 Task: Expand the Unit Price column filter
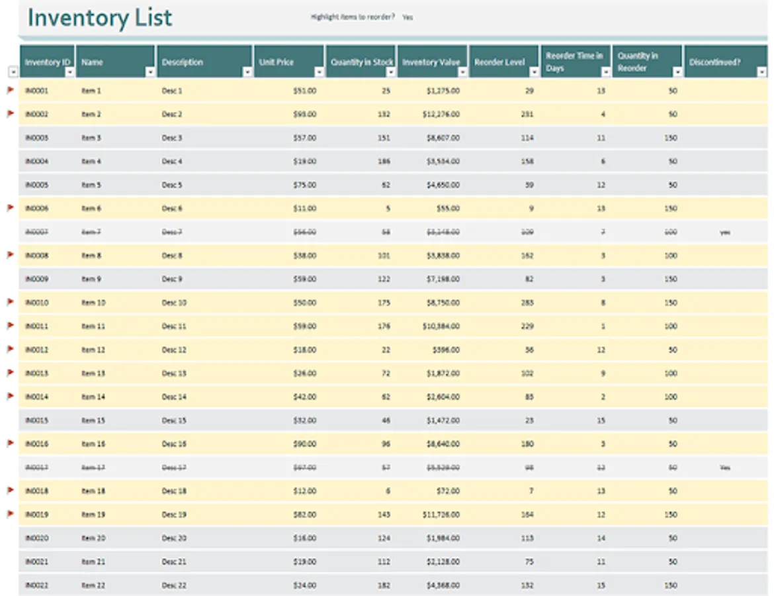click(x=318, y=72)
